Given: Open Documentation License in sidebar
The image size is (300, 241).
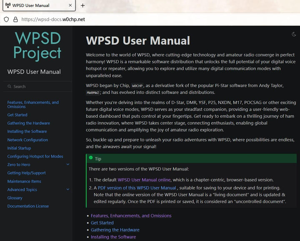Looking at the screenshot, I should click(28, 206).
